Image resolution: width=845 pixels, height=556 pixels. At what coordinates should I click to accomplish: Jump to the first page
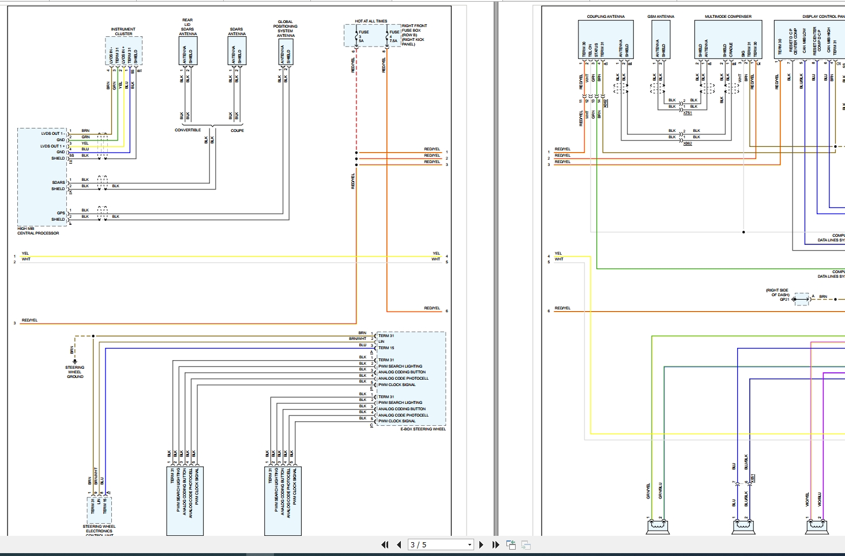pos(385,544)
